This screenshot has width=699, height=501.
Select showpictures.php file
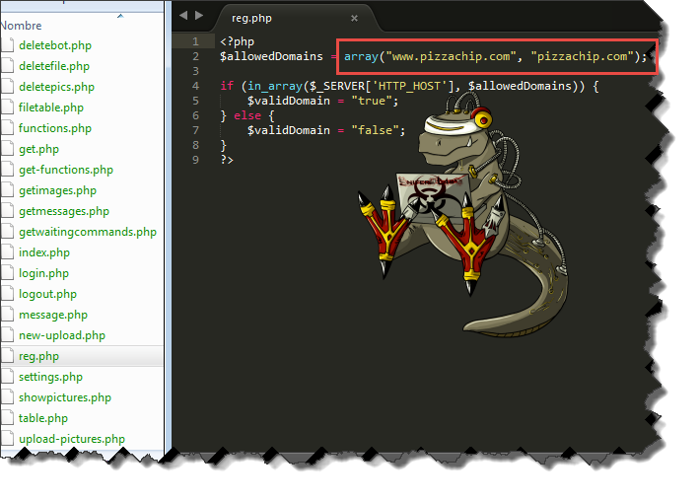65,397
